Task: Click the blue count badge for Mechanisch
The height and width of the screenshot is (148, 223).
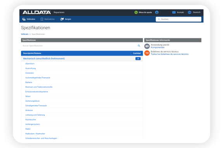Action: pos(138,59)
